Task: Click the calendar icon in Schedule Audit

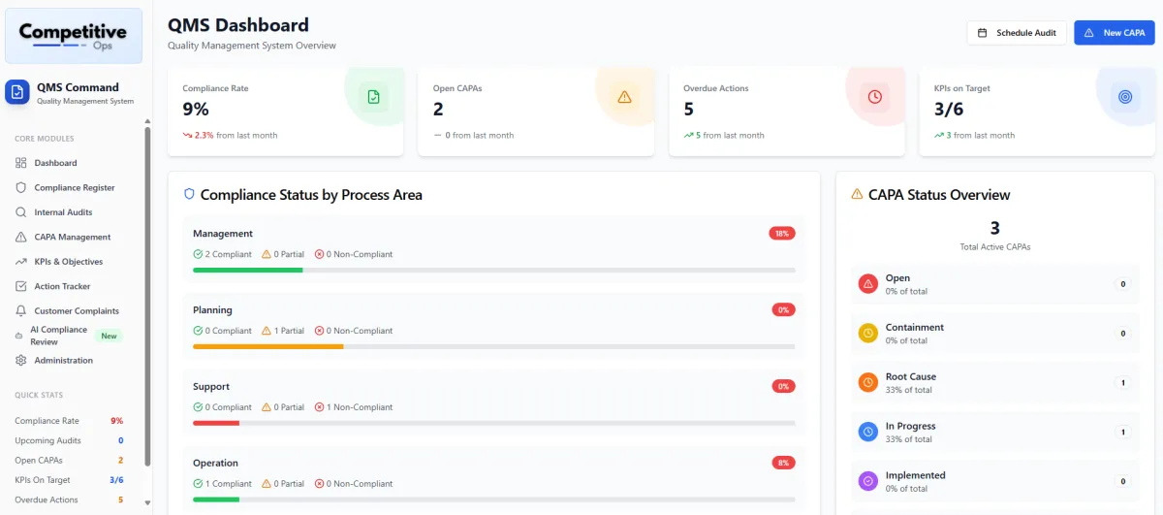Action: pos(982,33)
